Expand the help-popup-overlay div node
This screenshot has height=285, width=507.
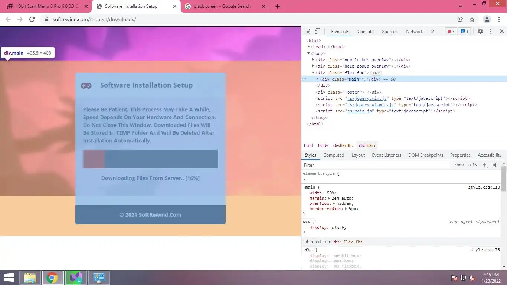pyautogui.click(x=313, y=66)
